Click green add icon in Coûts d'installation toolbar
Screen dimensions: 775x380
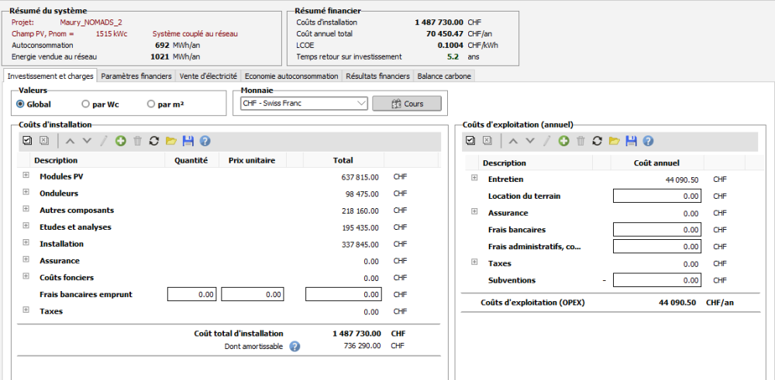point(120,141)
